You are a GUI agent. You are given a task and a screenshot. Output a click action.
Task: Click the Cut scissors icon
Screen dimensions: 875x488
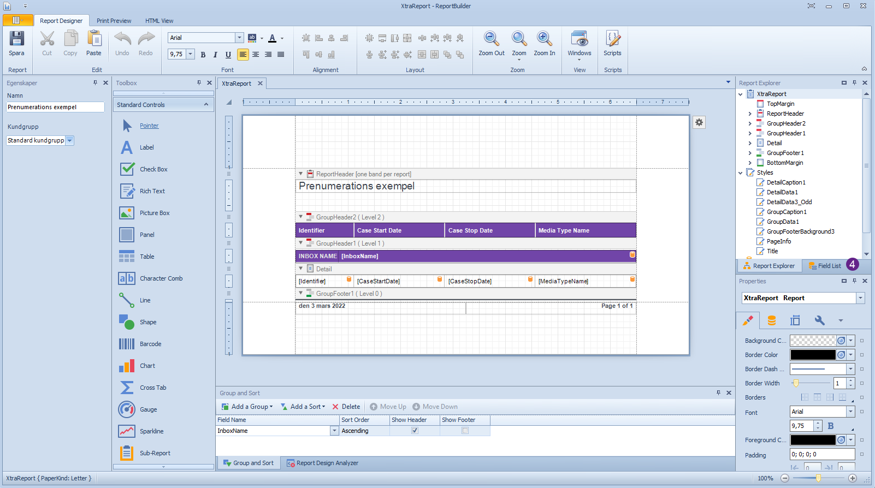(47, 39)
